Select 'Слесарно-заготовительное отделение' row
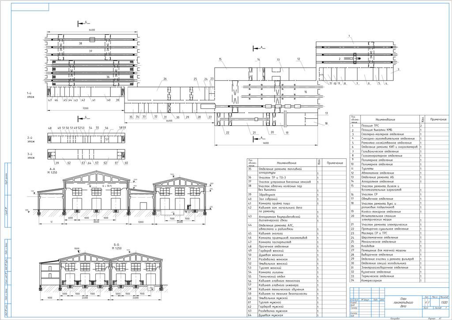 tap(399, 138)
